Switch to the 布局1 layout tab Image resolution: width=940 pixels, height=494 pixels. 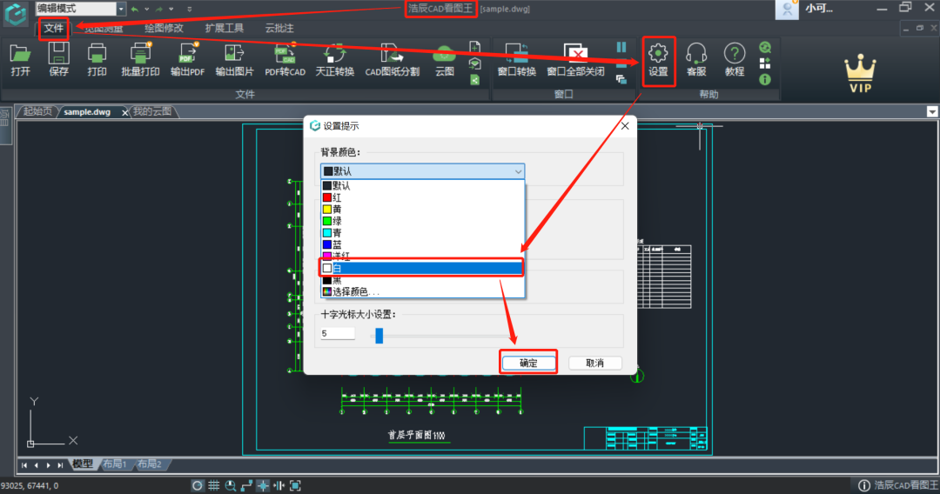(114, 464)
